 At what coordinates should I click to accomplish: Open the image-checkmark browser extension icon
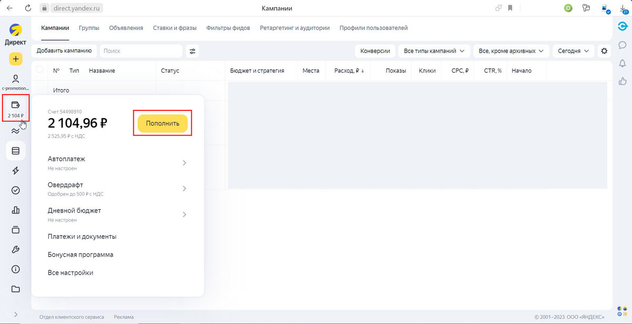pyautogui.click(x=606, y=8)
